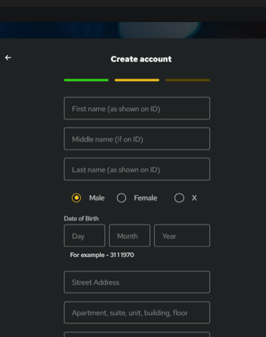
Task: Click the Day field of Date of Birth
Action: click(x=84, y=236)
